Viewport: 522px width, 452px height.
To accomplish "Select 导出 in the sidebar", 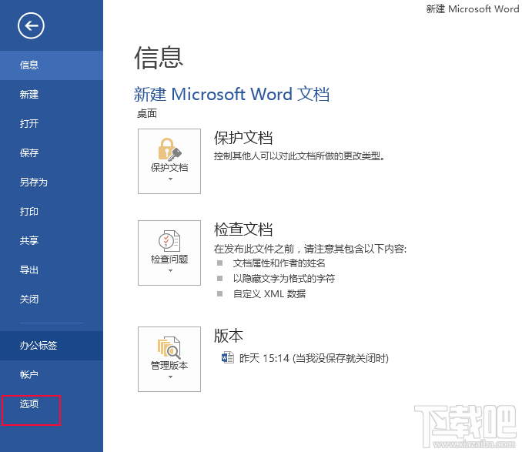I will (52, 270).
